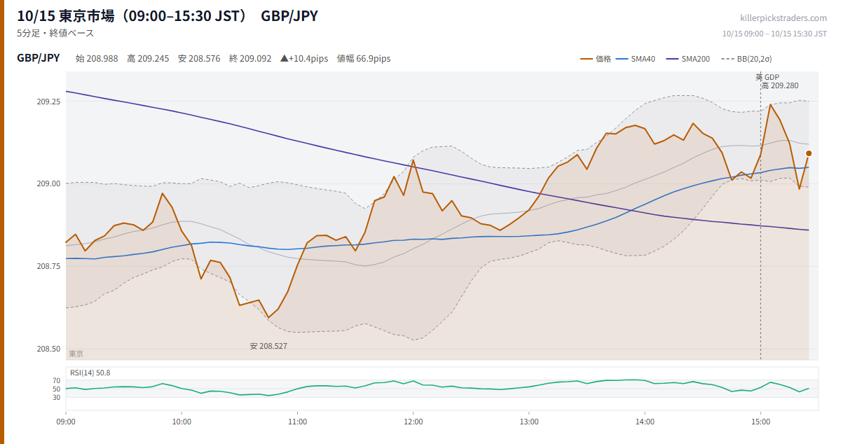Click the date range text 10/15 09:00 – 15:30 JST

point(774,33)
